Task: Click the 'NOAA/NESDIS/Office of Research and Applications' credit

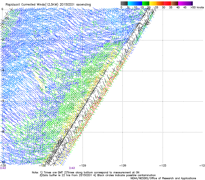Action: pyautogui.click(x=163, y=178)
